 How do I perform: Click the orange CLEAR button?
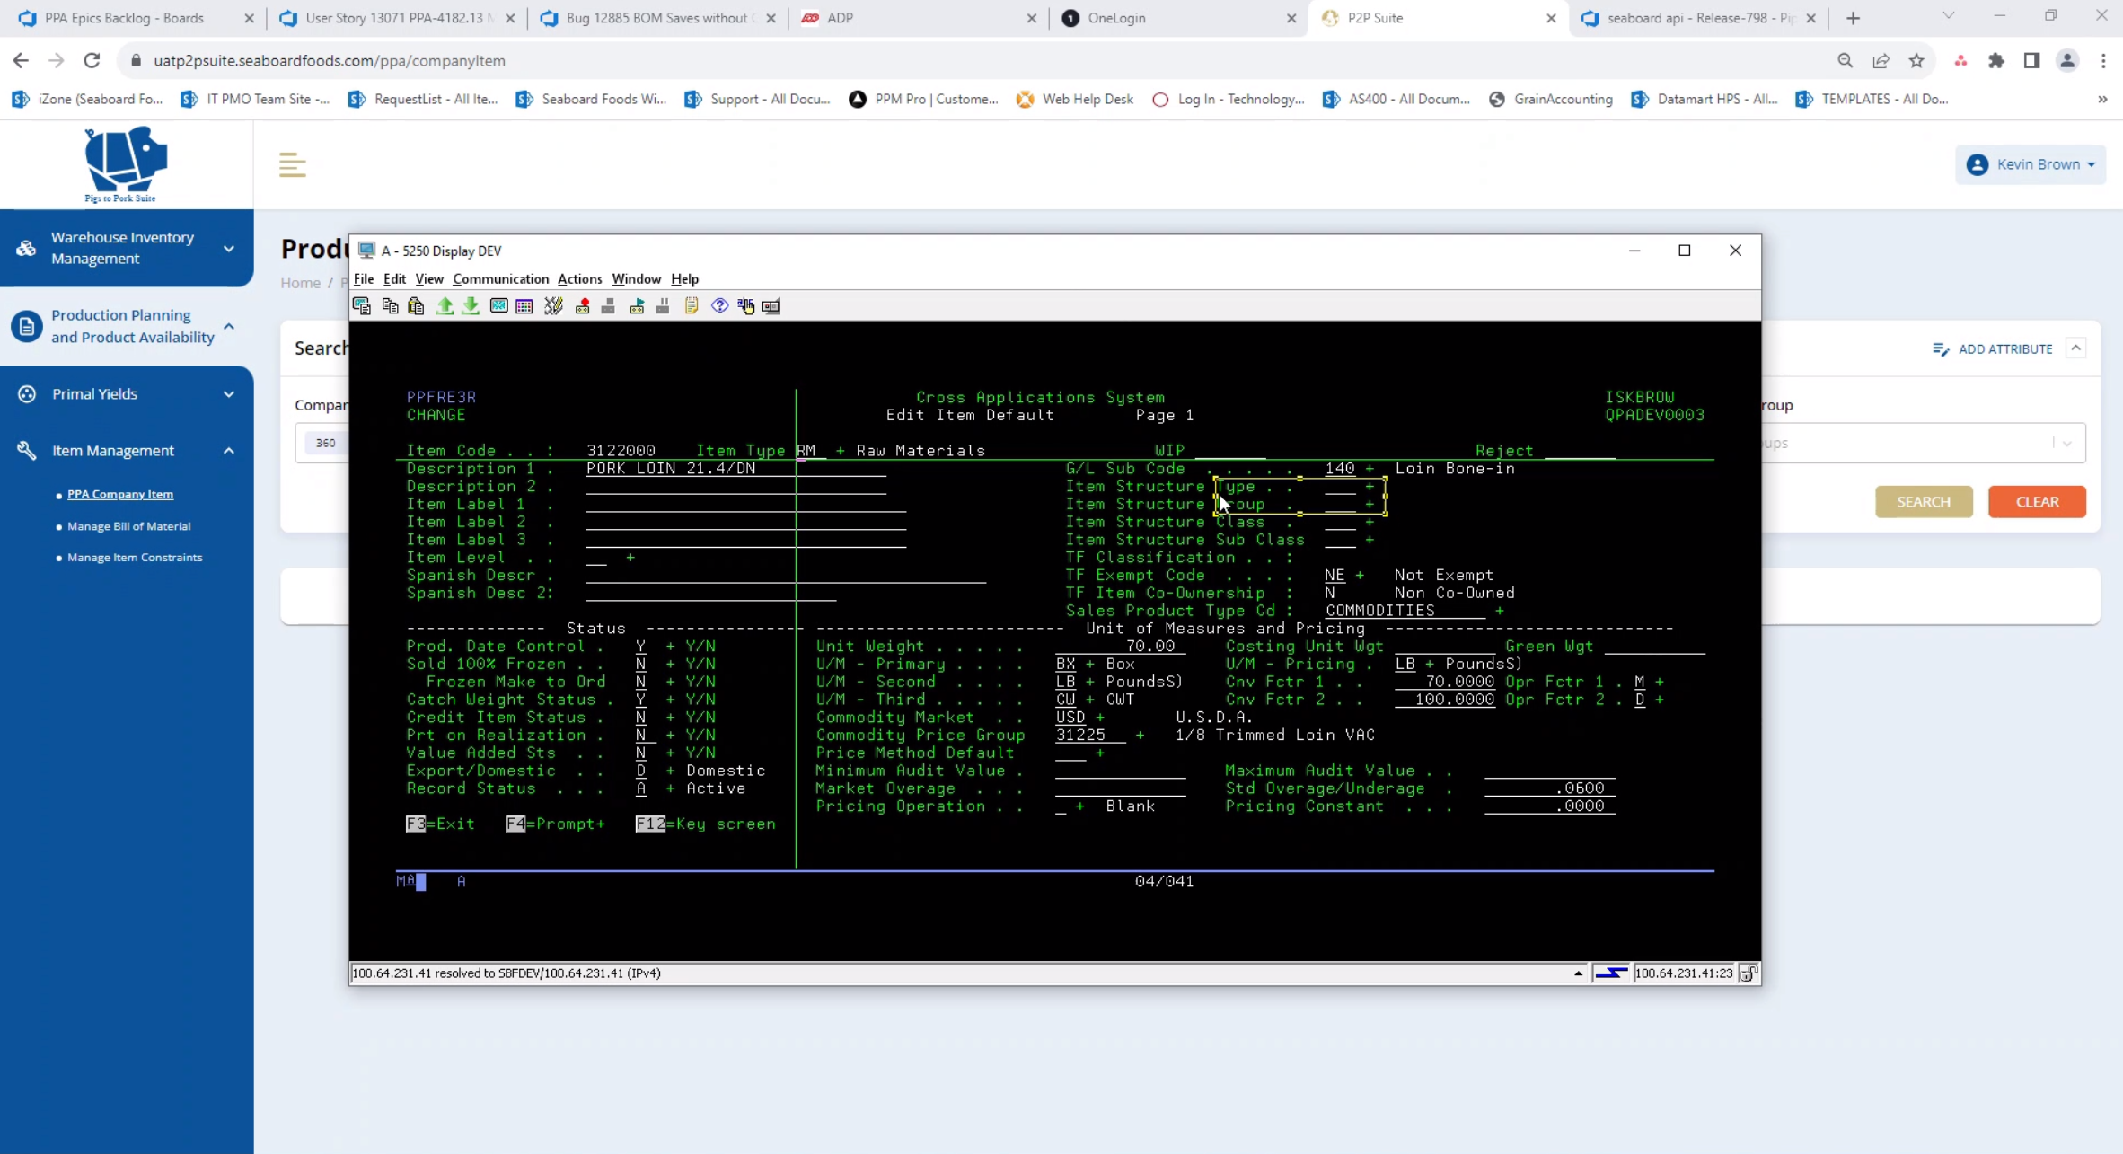coord(2036,502)
